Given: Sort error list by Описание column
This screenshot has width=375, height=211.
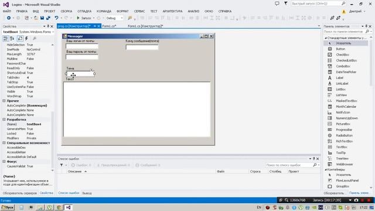Looking at the screenshot, I should [74, 172].
